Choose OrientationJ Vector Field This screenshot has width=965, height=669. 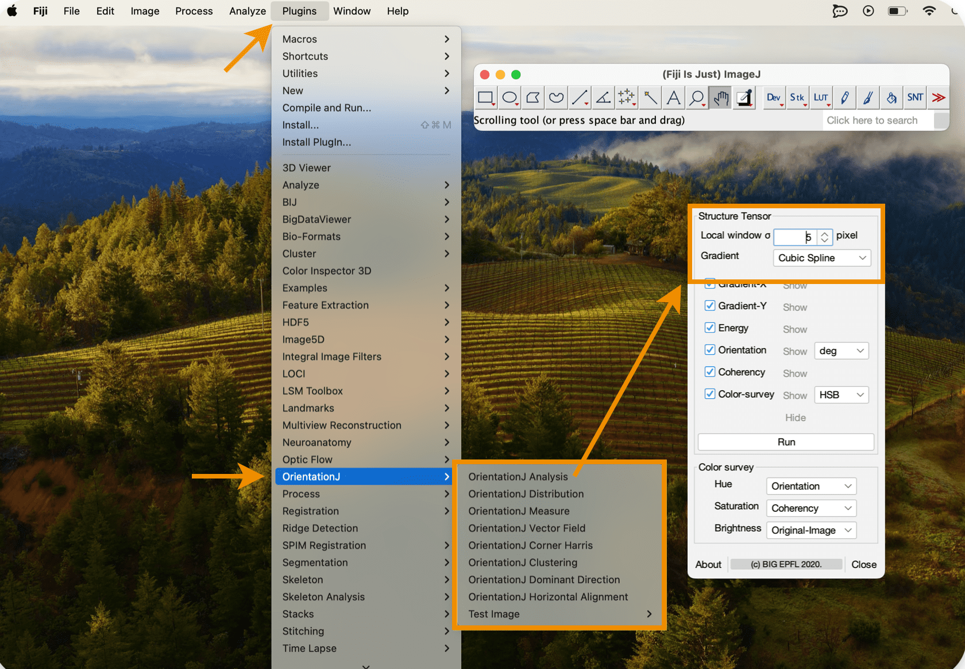click(527, 528)
